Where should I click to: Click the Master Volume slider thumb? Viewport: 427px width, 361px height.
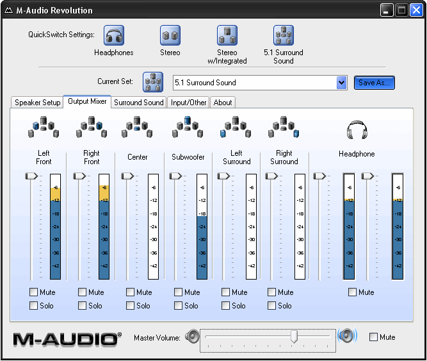(x=294, y=337)
